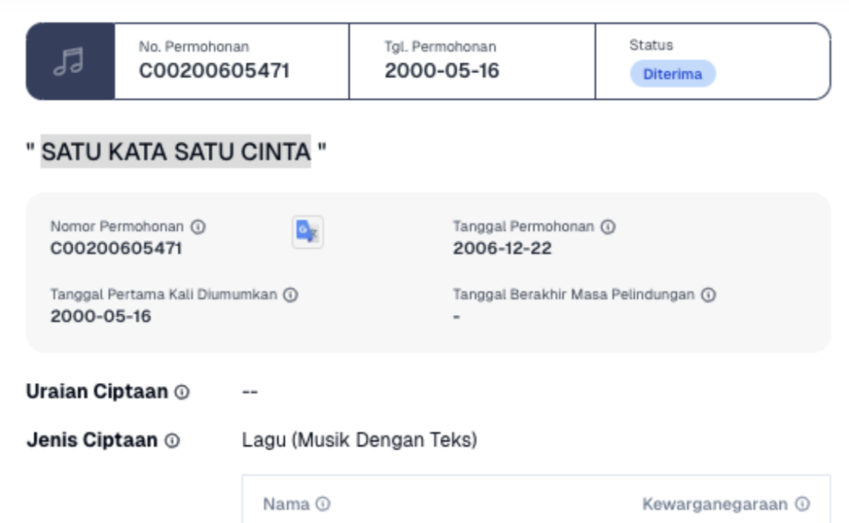Screen dimensions: 849x523
Task: Click header application number C00200605471
Action: tap(215, 71)
